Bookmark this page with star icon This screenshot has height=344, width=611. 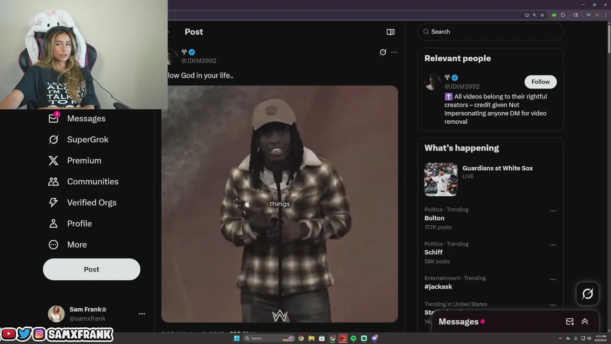(x=542, y=15)
